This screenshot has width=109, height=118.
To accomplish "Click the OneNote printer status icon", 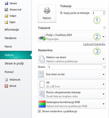I will pos(42,37).
